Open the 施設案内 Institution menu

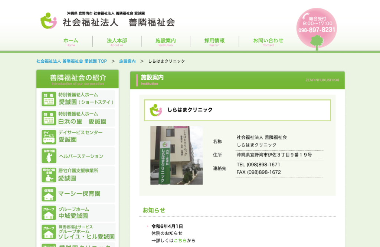[x=166, y=42]
